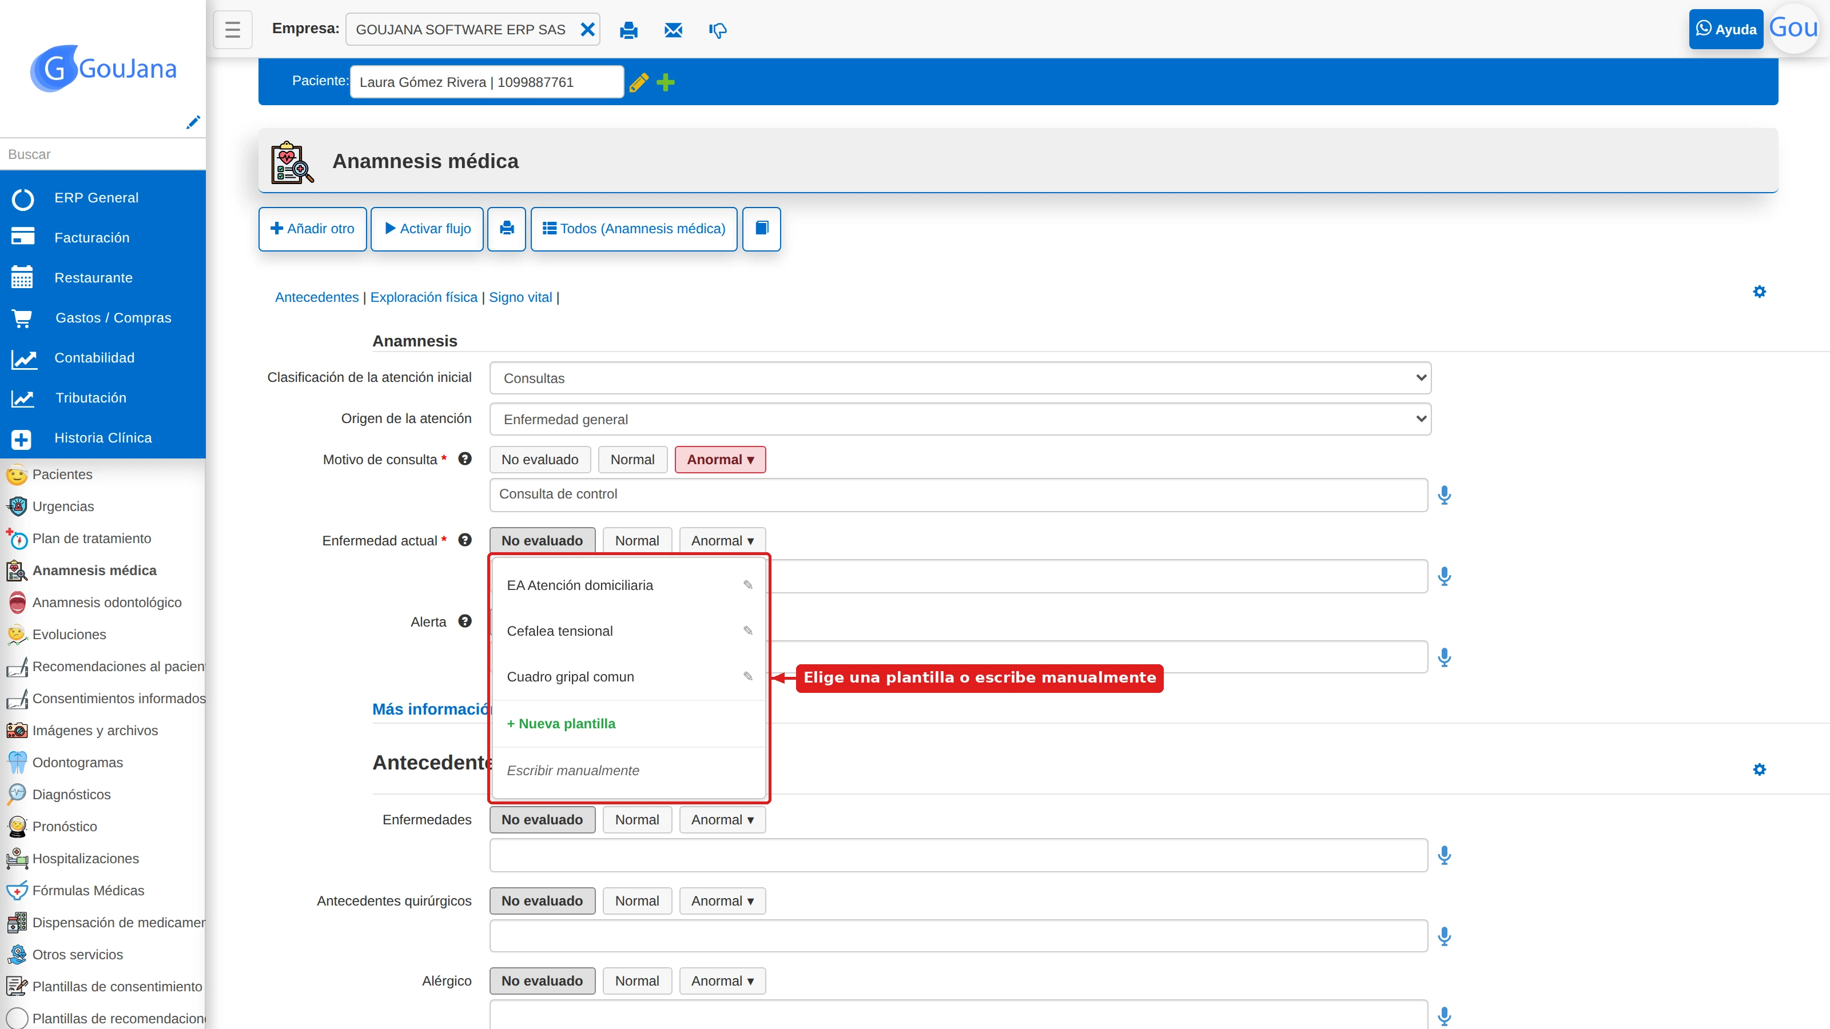
Task: Click the Añadir otro button
Action: click(x=313, y=229)
